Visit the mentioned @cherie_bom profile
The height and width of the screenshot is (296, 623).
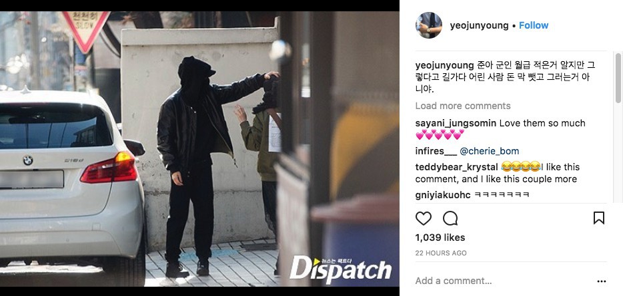click(490, 152)
